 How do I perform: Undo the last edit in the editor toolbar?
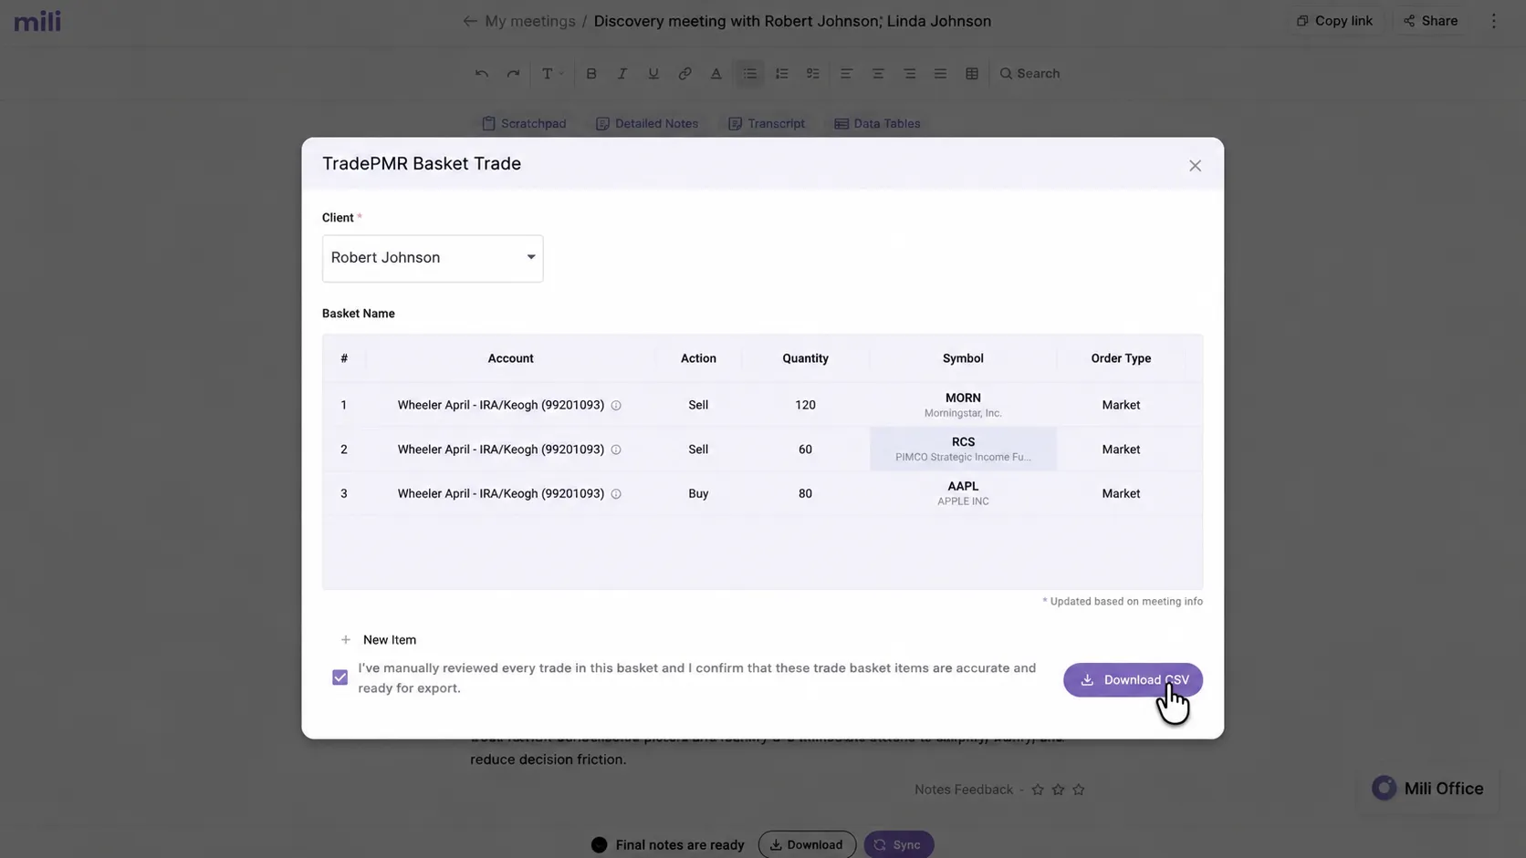pos(482,74)
